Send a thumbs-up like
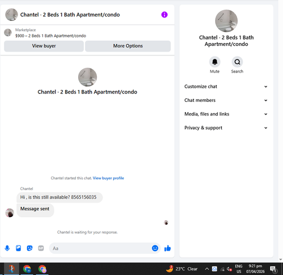This screenshot has width=283, height=275. coord(168,248)
